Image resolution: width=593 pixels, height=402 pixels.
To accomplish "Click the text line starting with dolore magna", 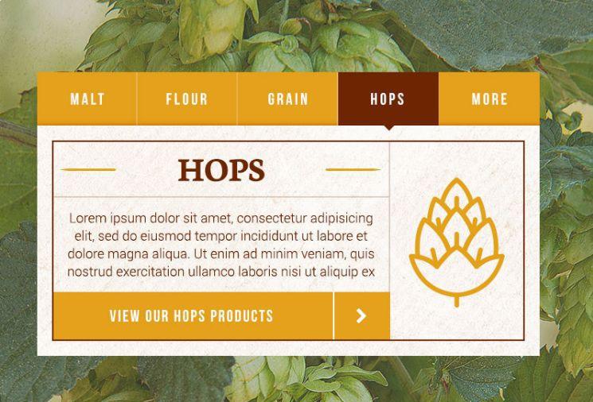I will click(221, 254).
